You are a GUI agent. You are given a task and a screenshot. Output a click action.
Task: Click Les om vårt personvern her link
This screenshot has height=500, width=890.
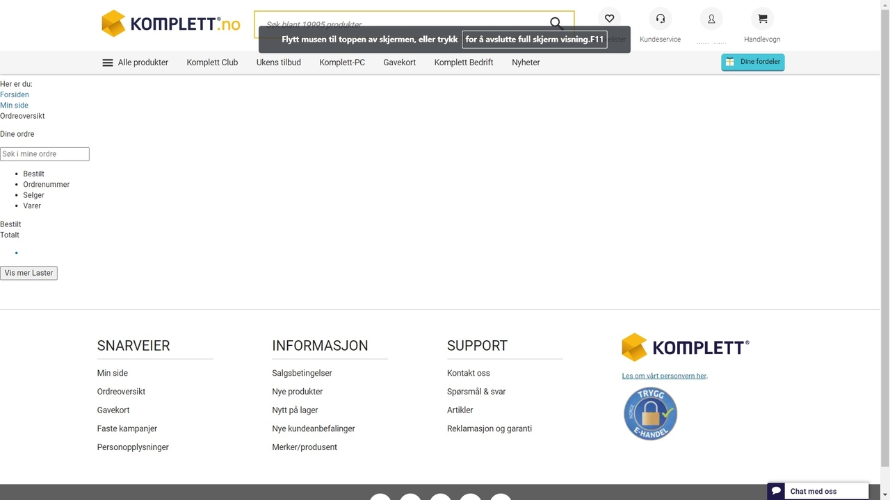(664, 376)
